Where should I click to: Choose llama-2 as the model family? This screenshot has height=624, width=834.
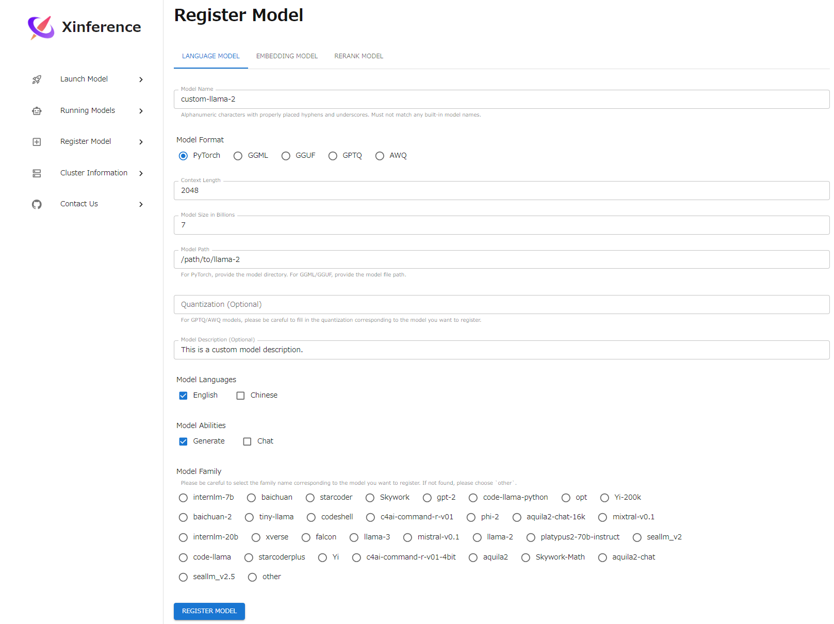pyautogui.click(x=477, y=537)
